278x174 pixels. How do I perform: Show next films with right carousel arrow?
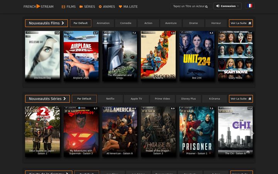(253, 58)
